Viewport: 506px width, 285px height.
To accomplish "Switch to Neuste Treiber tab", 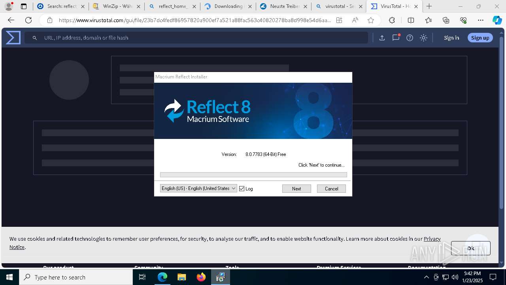I will (x=284, y=6).
